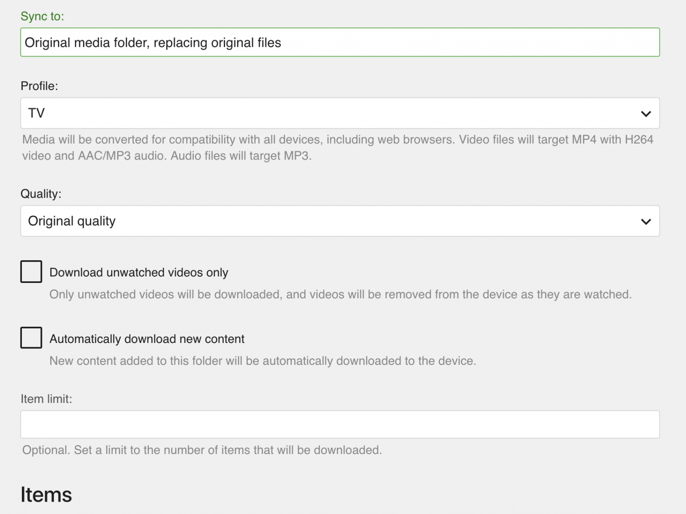Click the Quality dropdown chevron arrow
The width and height of the screenshot is (686, 514).
[x=646, y=222]
